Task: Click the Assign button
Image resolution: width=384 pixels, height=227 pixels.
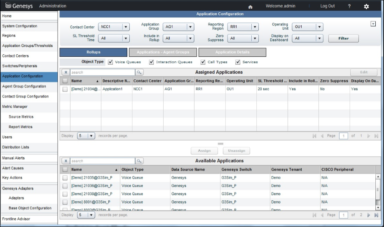Action: tap(204, 151)
